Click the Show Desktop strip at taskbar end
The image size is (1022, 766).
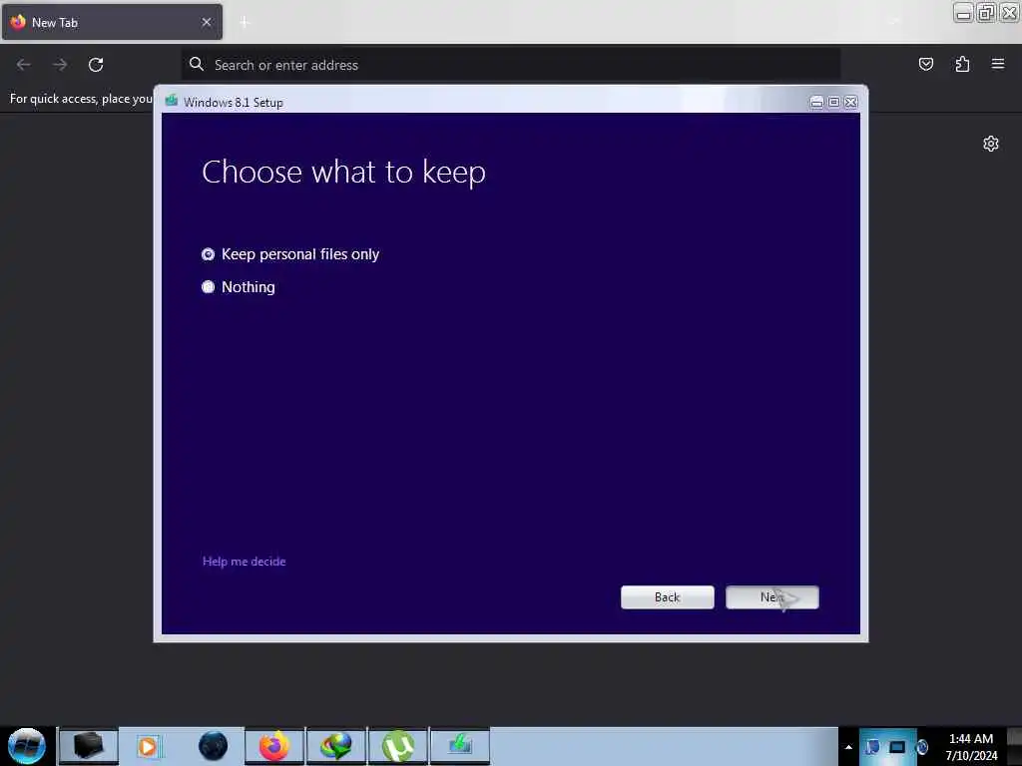pos(1015,746)
